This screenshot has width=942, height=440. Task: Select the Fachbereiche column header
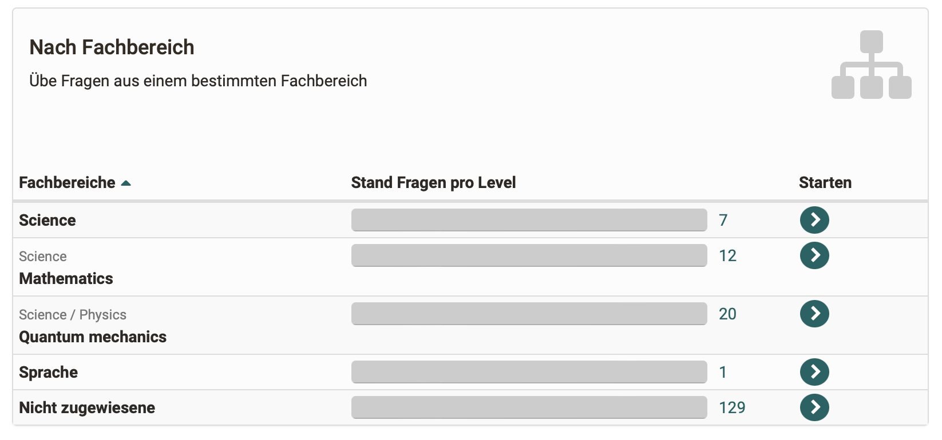67,182
